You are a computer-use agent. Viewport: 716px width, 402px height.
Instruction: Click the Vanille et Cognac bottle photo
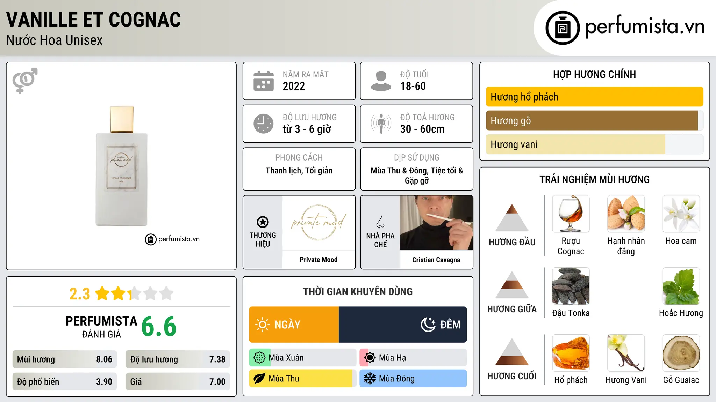click(122, 166)
